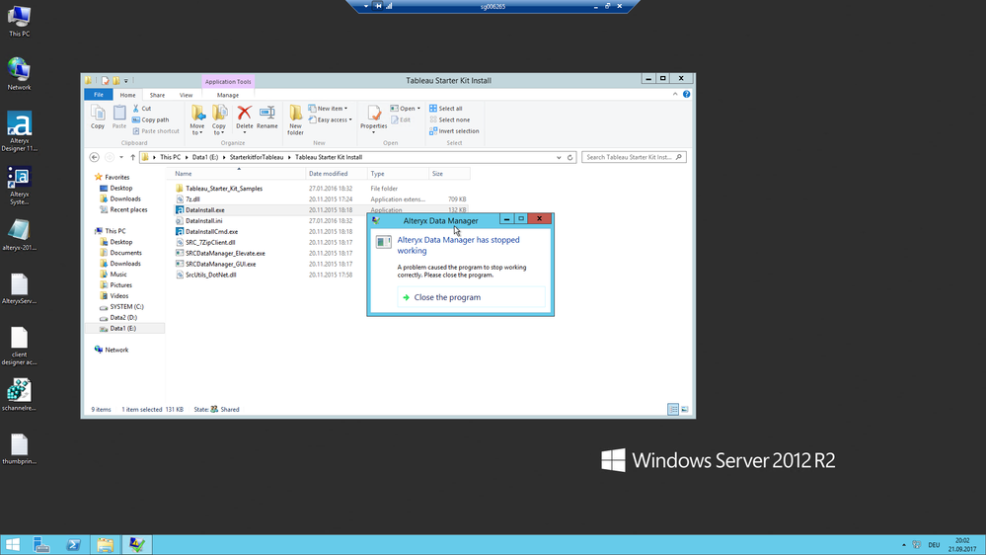Click the Copy icon in ribbon

coord(98,118)
